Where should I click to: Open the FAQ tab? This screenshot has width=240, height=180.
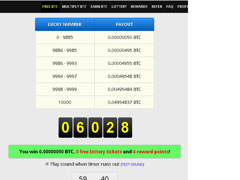169,6
